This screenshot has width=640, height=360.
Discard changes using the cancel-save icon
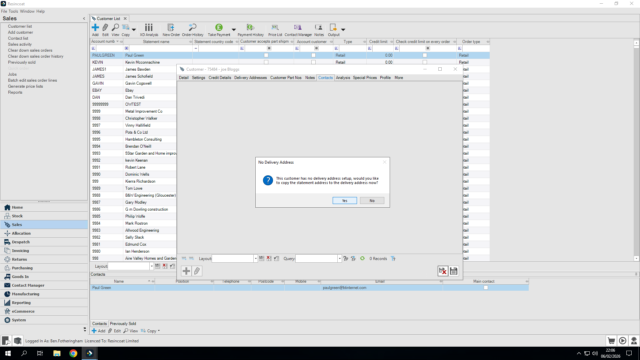443,271
